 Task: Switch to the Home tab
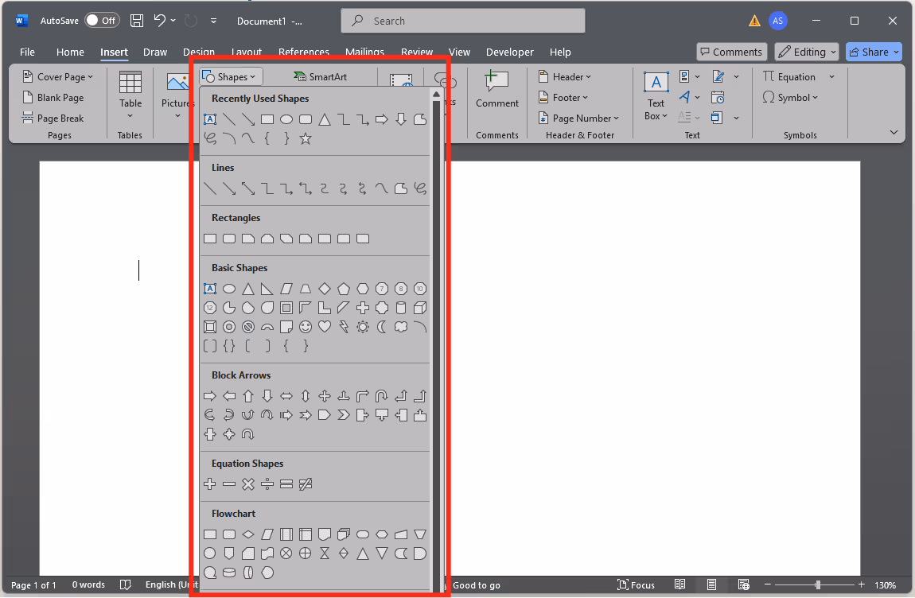[x=70, y=52]
